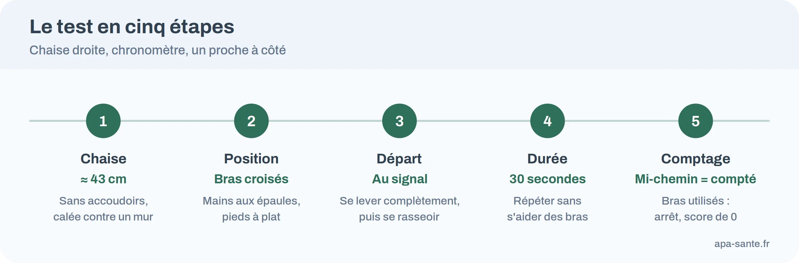Select the 'Comptage' step heading

696,159
